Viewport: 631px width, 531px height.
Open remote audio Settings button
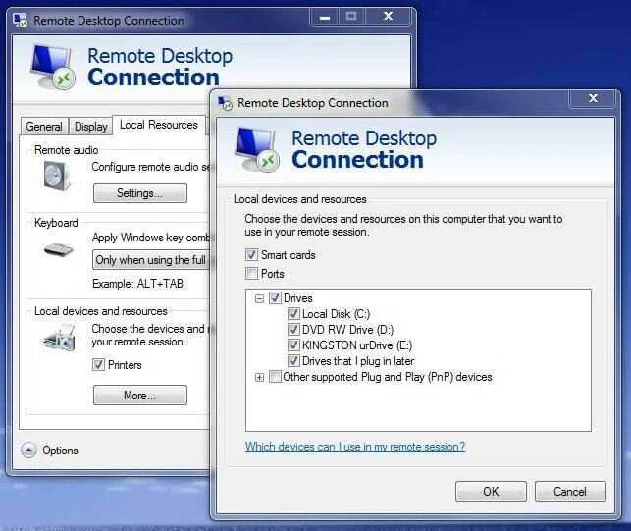(x=140, y=192)
